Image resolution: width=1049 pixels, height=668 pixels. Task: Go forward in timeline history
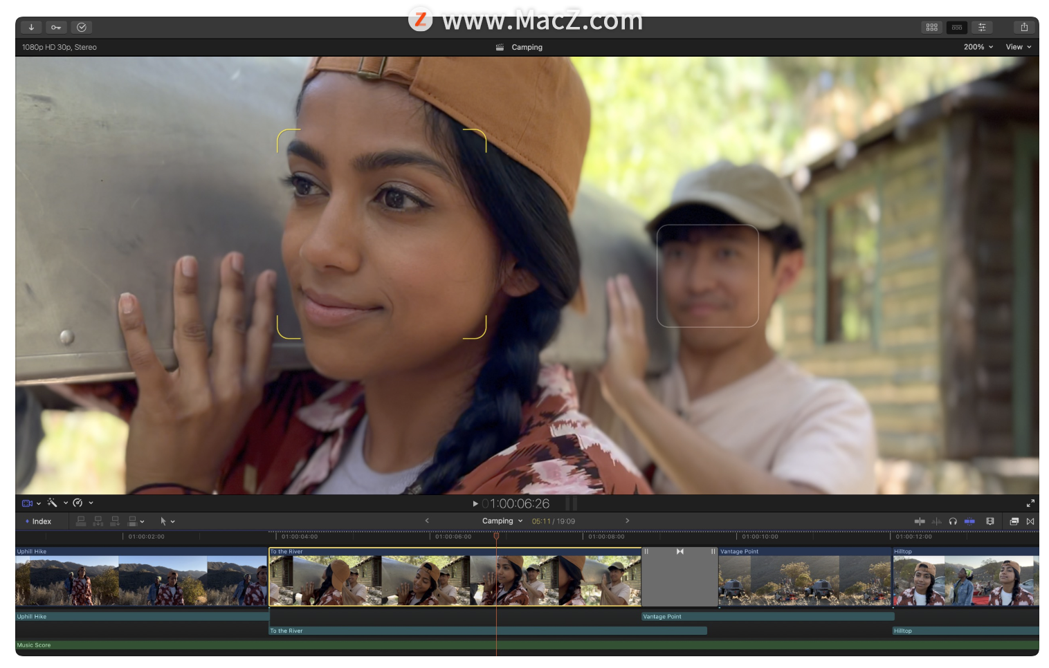click(628, 521)
